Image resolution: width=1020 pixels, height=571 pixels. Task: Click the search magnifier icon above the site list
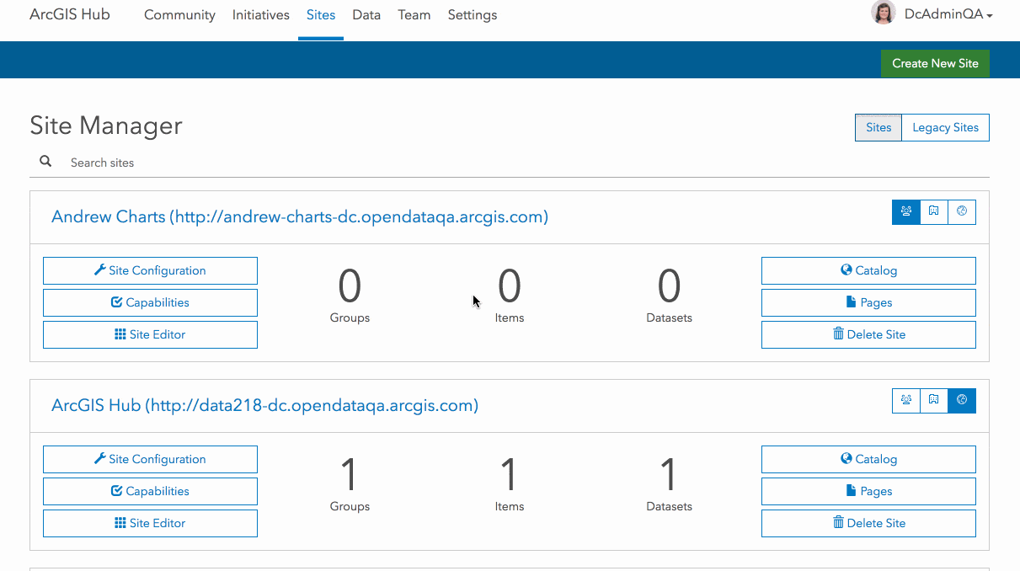click(x=45, y=161)
